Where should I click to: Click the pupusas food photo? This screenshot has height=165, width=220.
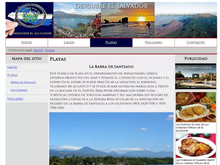point(196,107)
